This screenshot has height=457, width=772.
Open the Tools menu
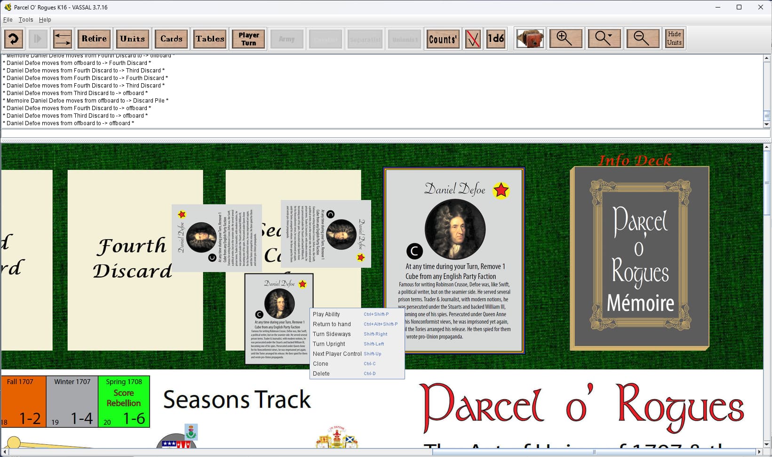pos(26,20)
